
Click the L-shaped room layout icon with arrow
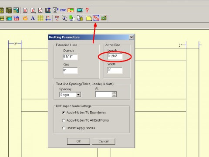pyautogui.click(x=48, y=10)
